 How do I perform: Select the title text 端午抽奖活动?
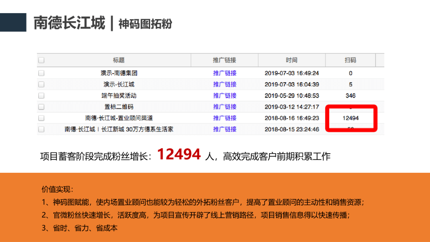[x=119, y=96]
